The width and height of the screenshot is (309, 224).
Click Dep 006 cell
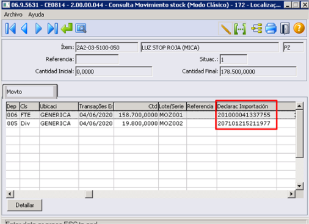tap(13, 115)
